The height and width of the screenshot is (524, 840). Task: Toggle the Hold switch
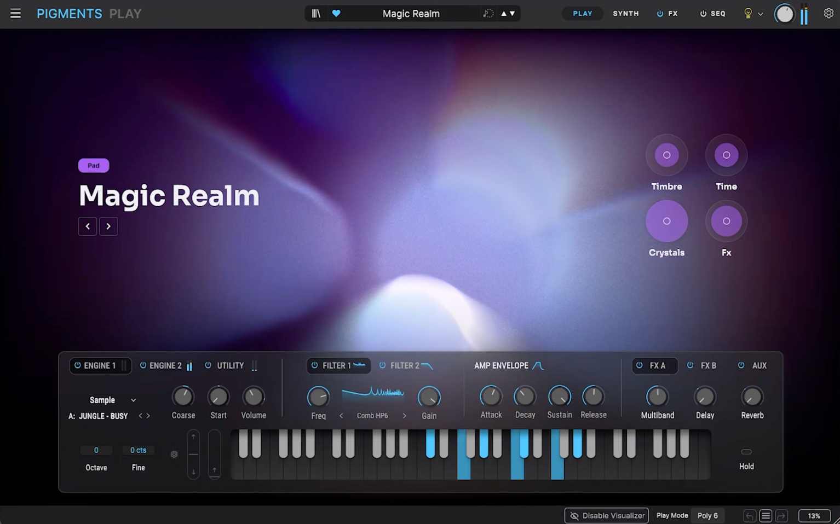tap(746, 452)
